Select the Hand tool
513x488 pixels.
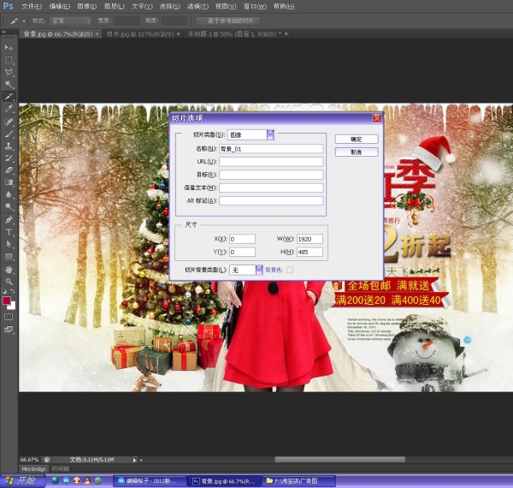point(9,268)
